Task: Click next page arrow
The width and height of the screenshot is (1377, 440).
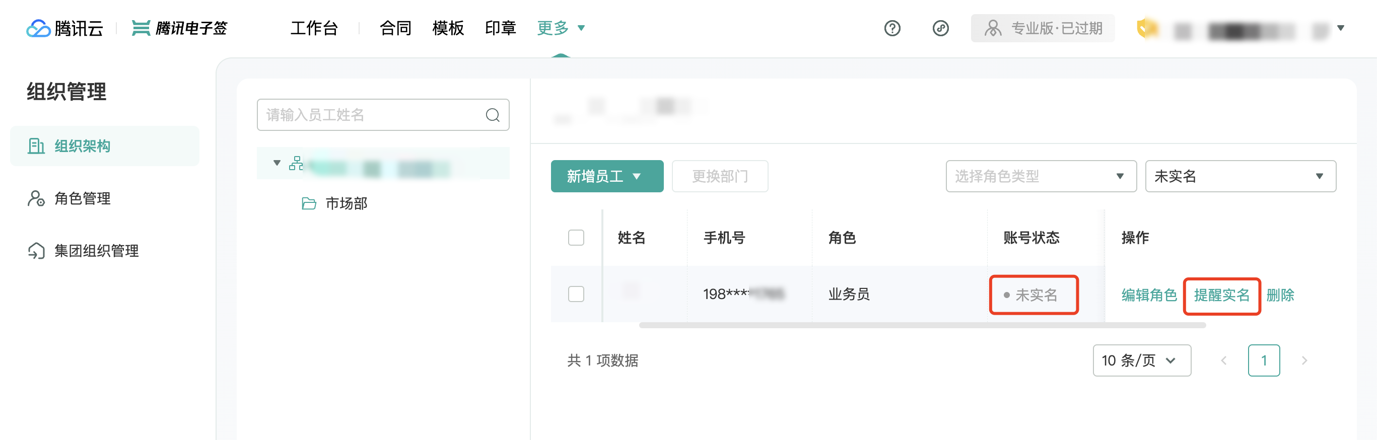Action: point(1304,361)
